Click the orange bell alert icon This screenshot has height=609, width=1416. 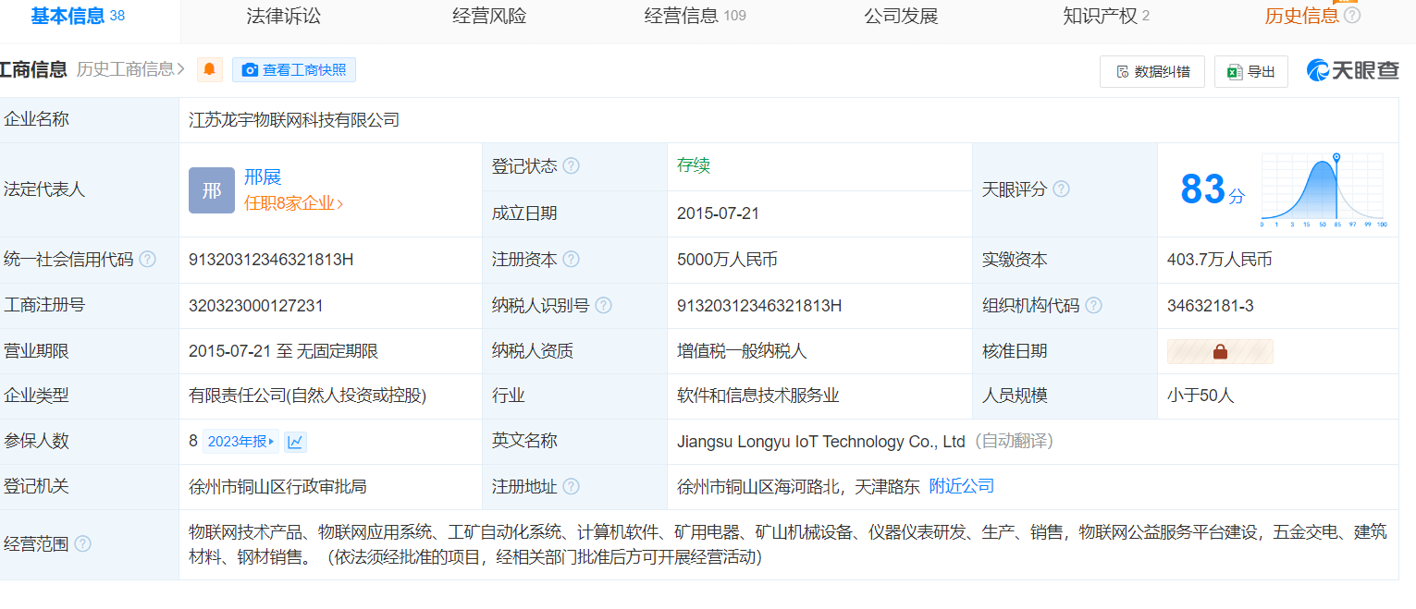point(210,70)
